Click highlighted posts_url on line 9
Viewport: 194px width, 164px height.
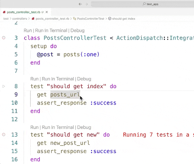tap(65, 95)
